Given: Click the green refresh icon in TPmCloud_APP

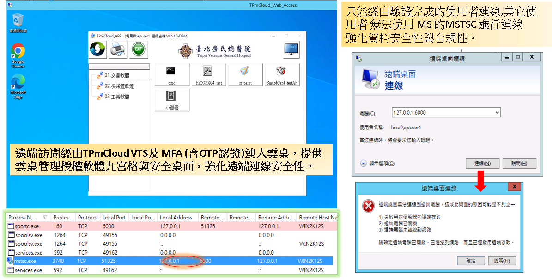Looking at the screenshot, I should (97, 49).
